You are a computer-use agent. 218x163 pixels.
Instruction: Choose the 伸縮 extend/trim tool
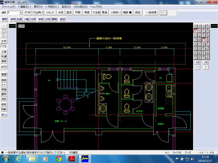coord(4,89)
